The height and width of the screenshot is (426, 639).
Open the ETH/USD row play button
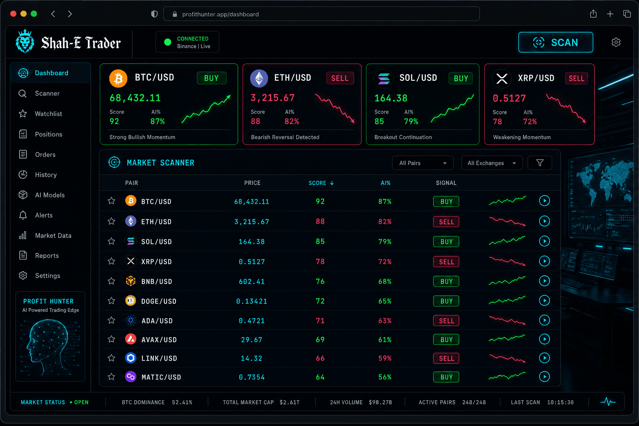point(544,221)
